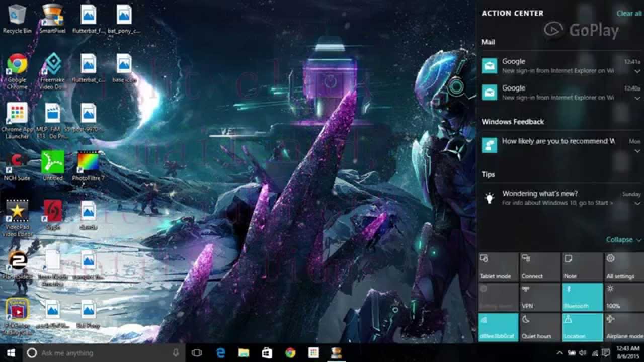Open Google Chrome from the taskbar
The image size is (644, 362).
click(290, 352)
